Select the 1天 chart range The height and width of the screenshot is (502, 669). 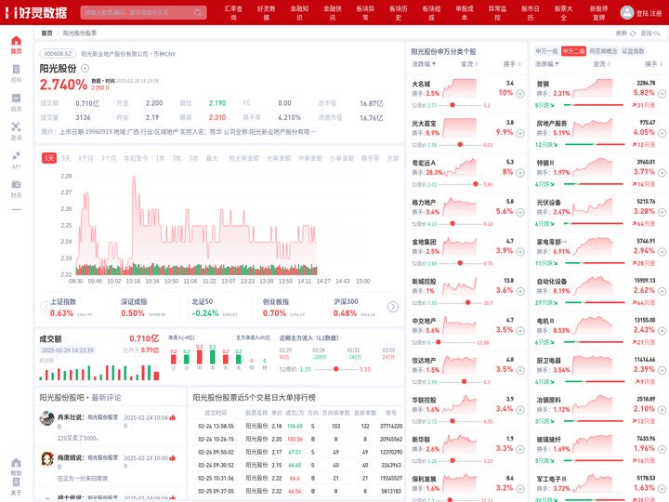49,158
